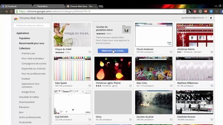The width and height of the screenshot is (223, 125).
Task: Click the theme icon on Chuck Anderson card
Action: pos(171,52)
